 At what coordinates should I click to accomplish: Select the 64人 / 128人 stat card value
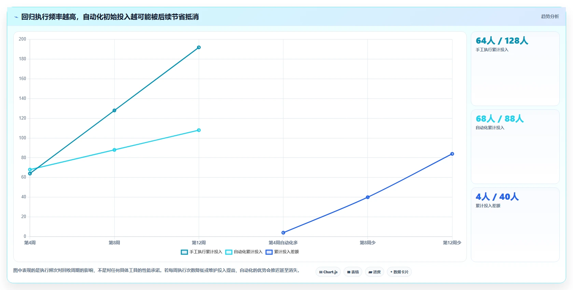(x=502, y=41)
